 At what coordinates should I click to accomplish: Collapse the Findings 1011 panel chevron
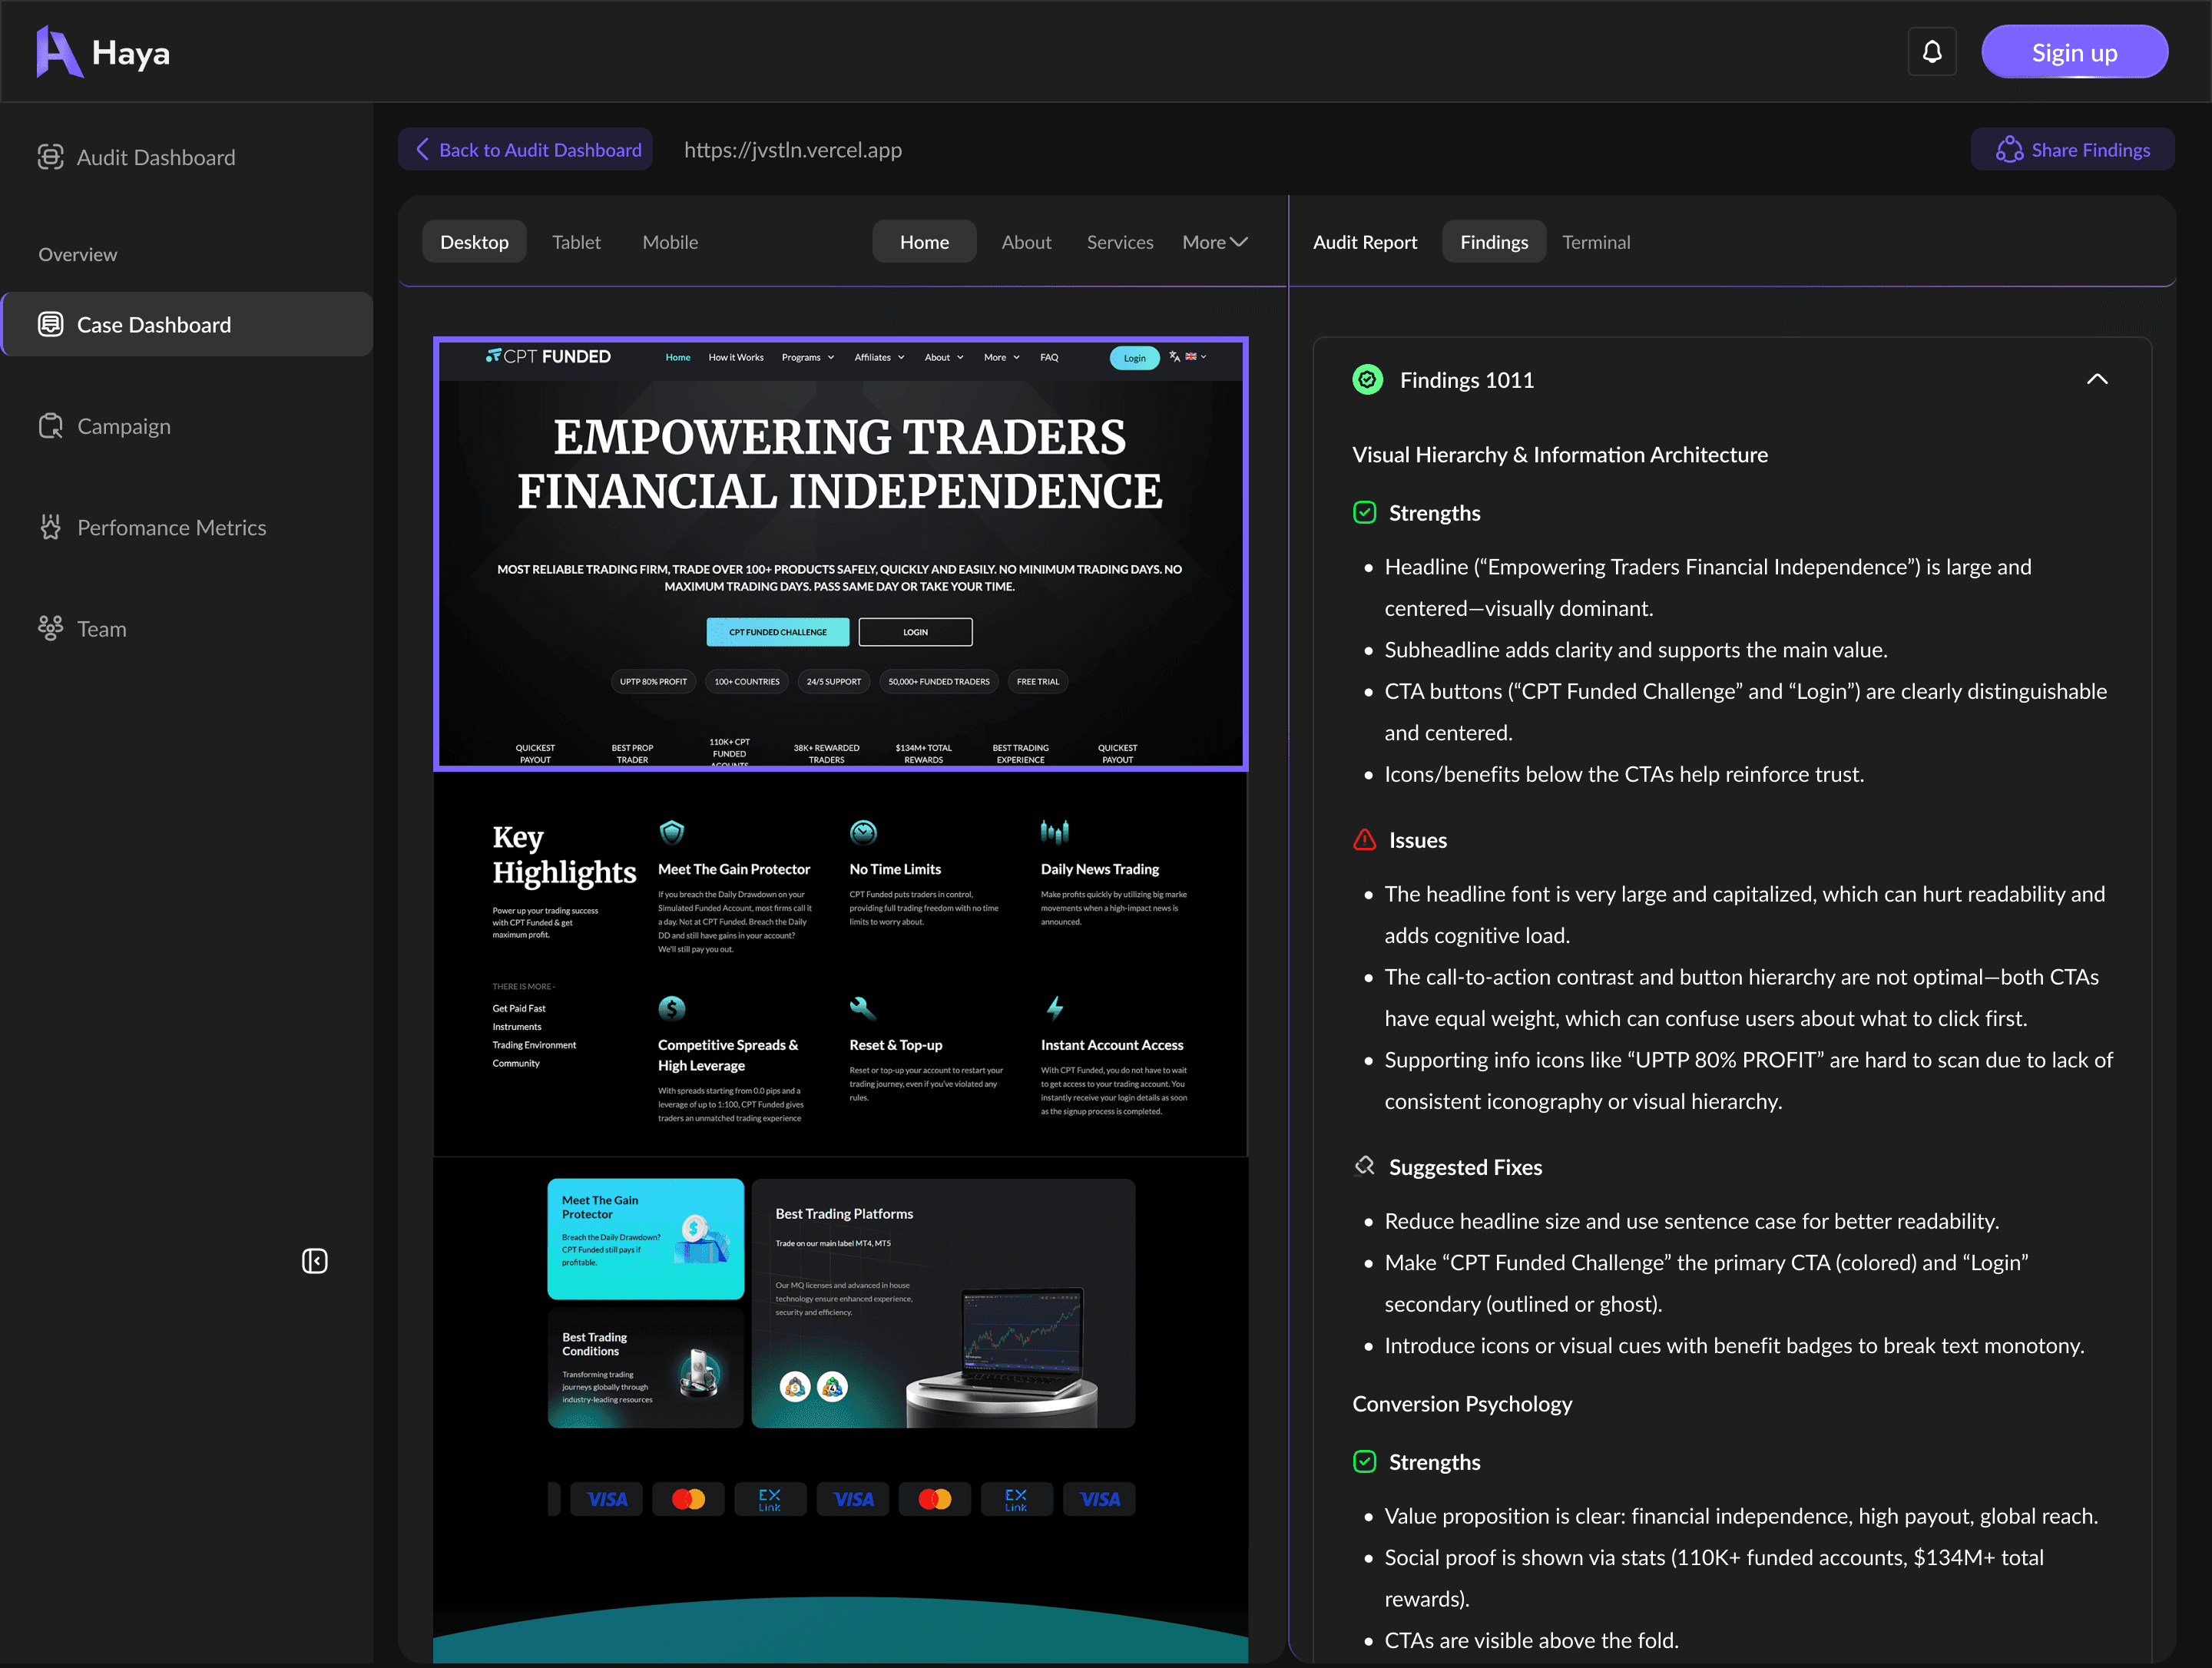2096,380
